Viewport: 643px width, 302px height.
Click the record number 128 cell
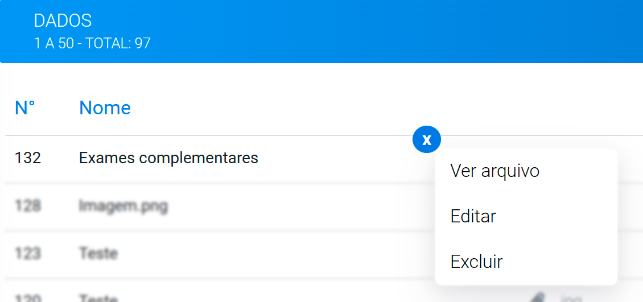coord(28,206)
